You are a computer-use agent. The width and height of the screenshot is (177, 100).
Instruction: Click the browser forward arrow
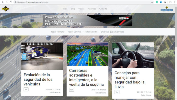click(x=7, y=2)
